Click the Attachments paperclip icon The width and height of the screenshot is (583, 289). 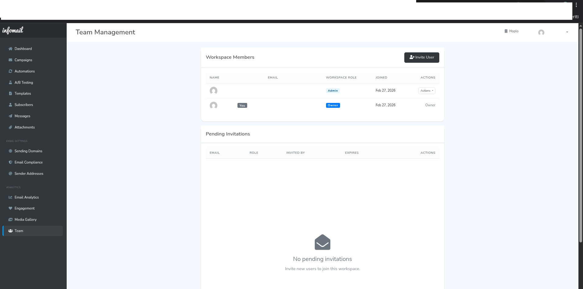pyautogui.click(x=10, y=127)
